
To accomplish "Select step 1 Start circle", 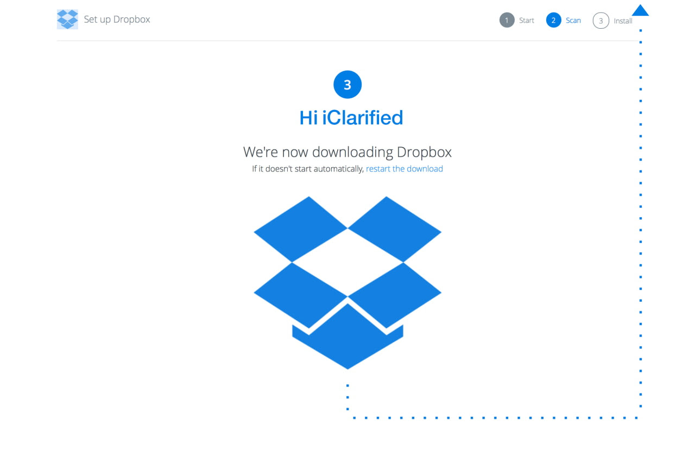I will (507, 21).
